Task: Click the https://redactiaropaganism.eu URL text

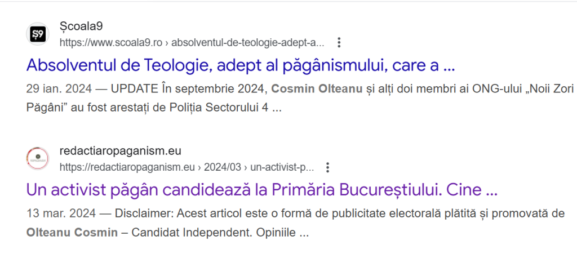Action: [x=127, y=168]
